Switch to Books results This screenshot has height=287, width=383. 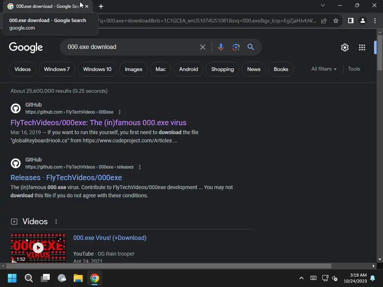pos(281,69)
